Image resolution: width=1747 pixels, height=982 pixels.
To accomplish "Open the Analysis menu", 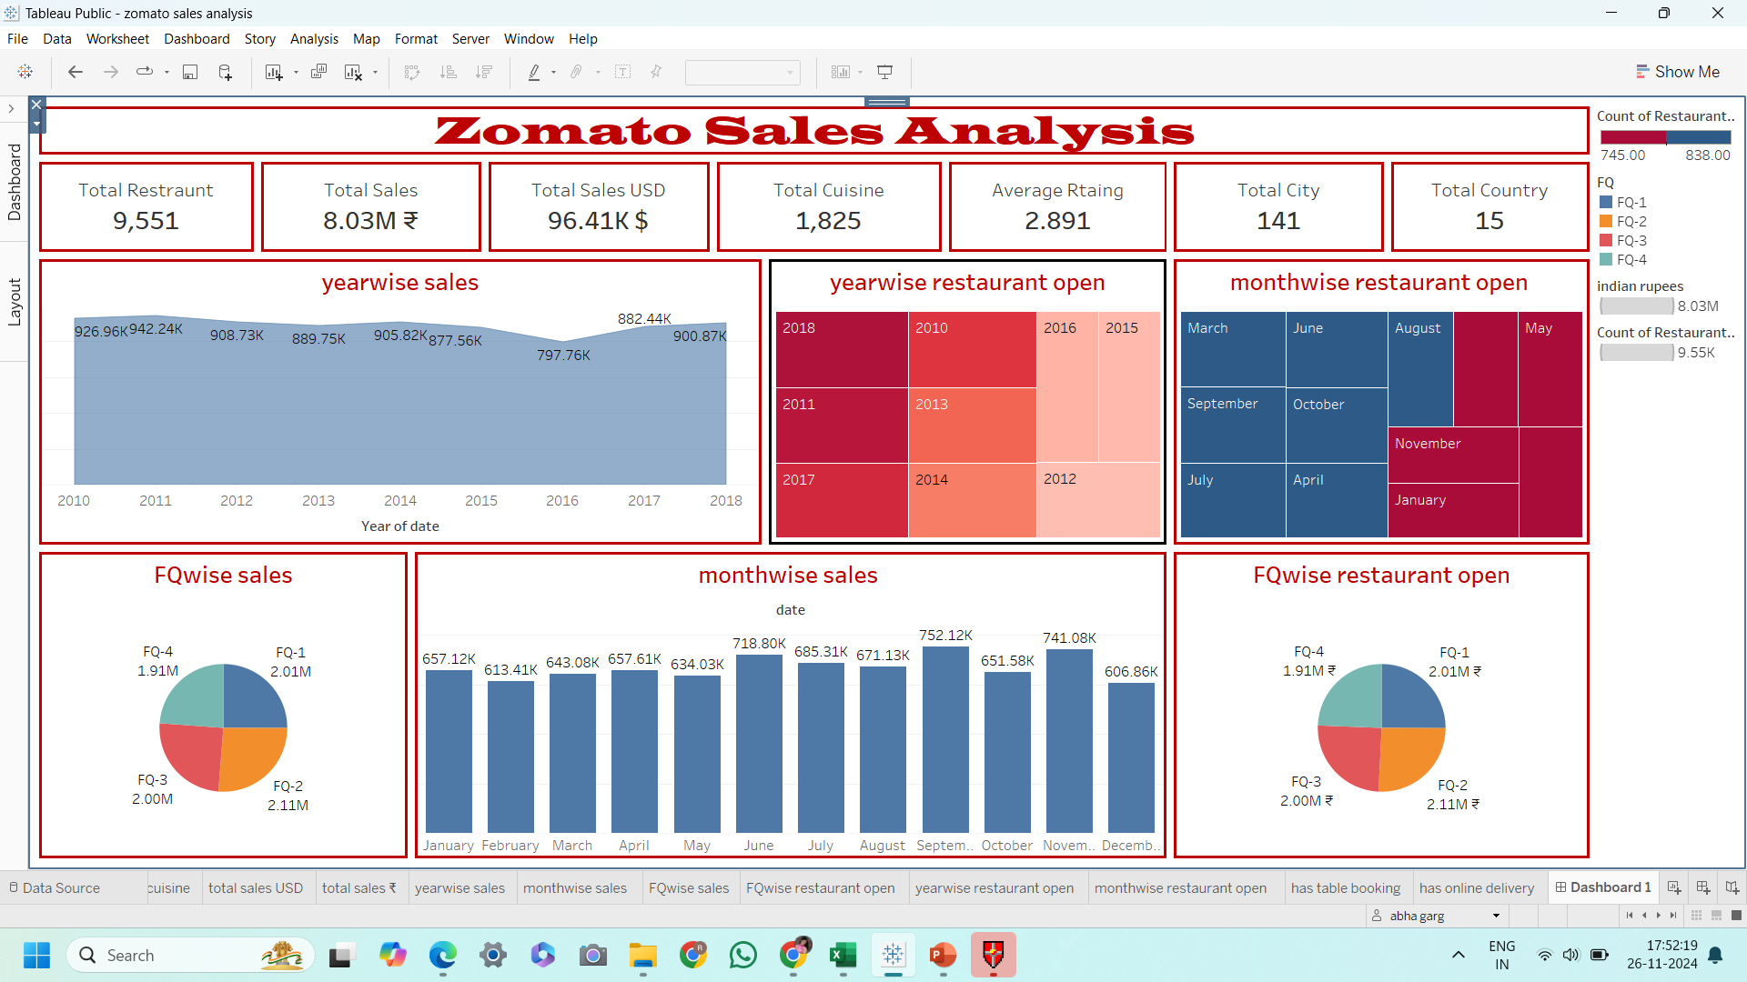I will click(x=314, y=39).
